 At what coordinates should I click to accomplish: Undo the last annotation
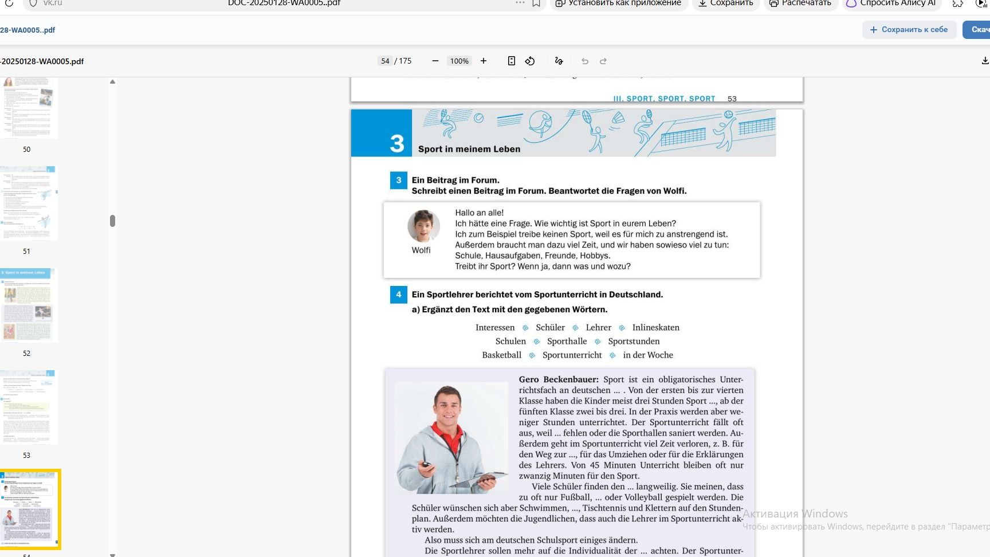(x=585, y=61)
